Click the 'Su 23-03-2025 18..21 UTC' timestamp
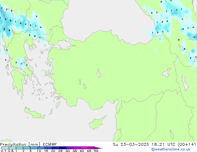This screenshot has width=197, height=152. tap(144, 145)
